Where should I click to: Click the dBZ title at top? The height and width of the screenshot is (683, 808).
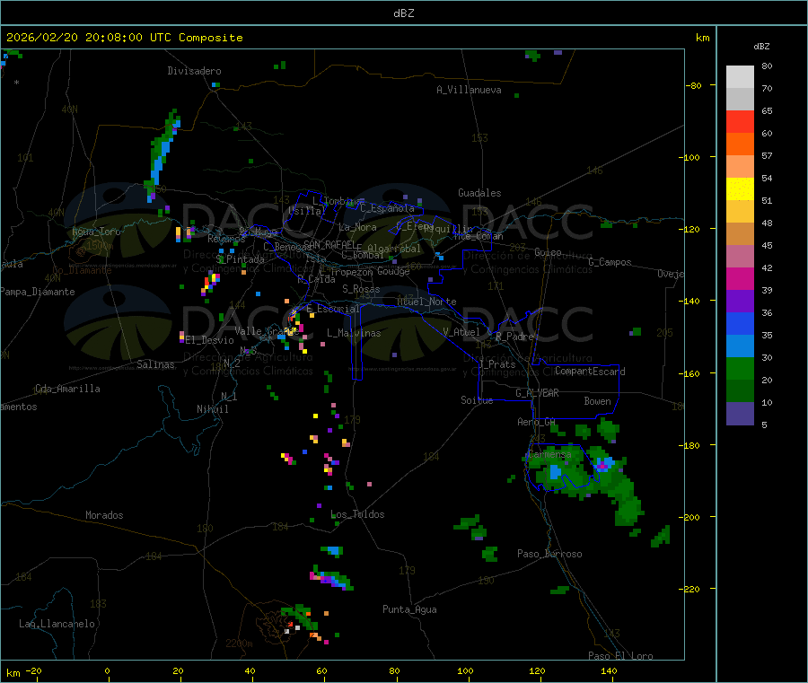coord(403,13)
